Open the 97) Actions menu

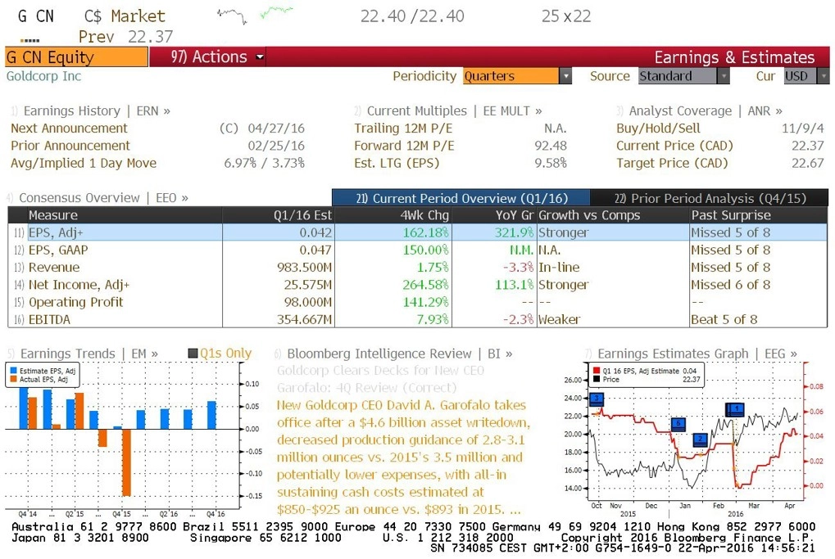point(217,57)
